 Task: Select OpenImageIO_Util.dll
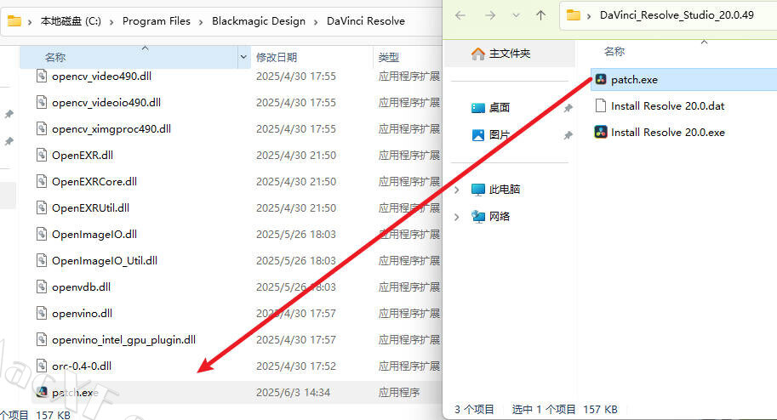[x=105, y=260]
